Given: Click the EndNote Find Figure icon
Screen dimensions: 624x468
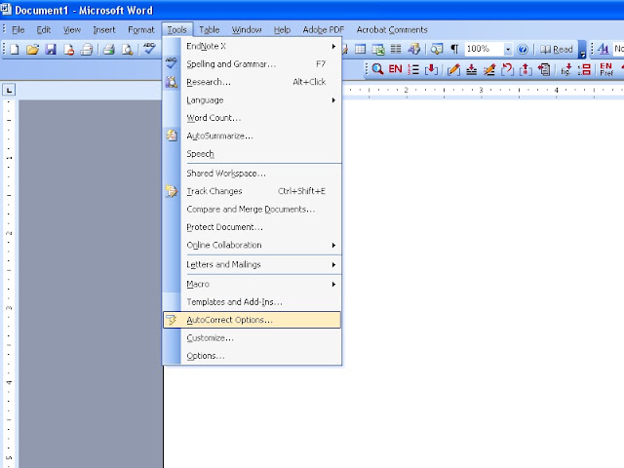Looking at the screenshot, I should click(x=565, y=69).
